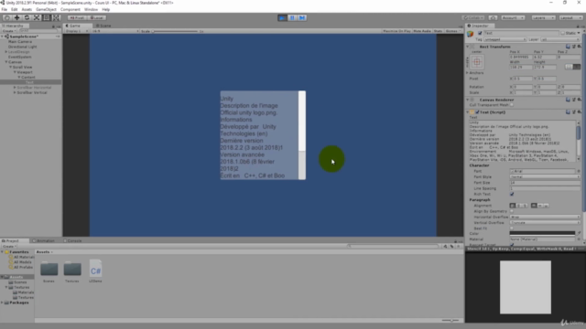Set left horizontal text alignment

(513, 206)
